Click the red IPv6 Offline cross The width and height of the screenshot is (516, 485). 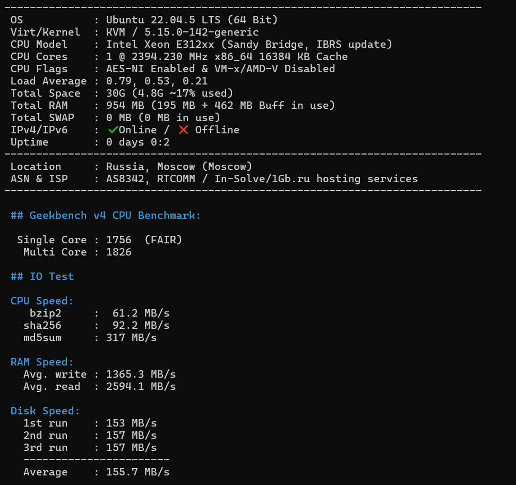(x=183, y=130)
